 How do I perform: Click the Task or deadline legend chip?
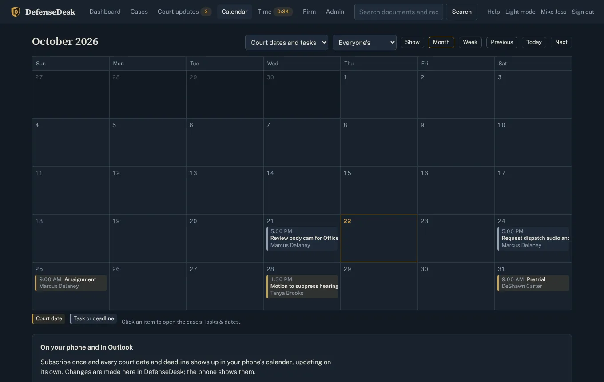(93, 319)
